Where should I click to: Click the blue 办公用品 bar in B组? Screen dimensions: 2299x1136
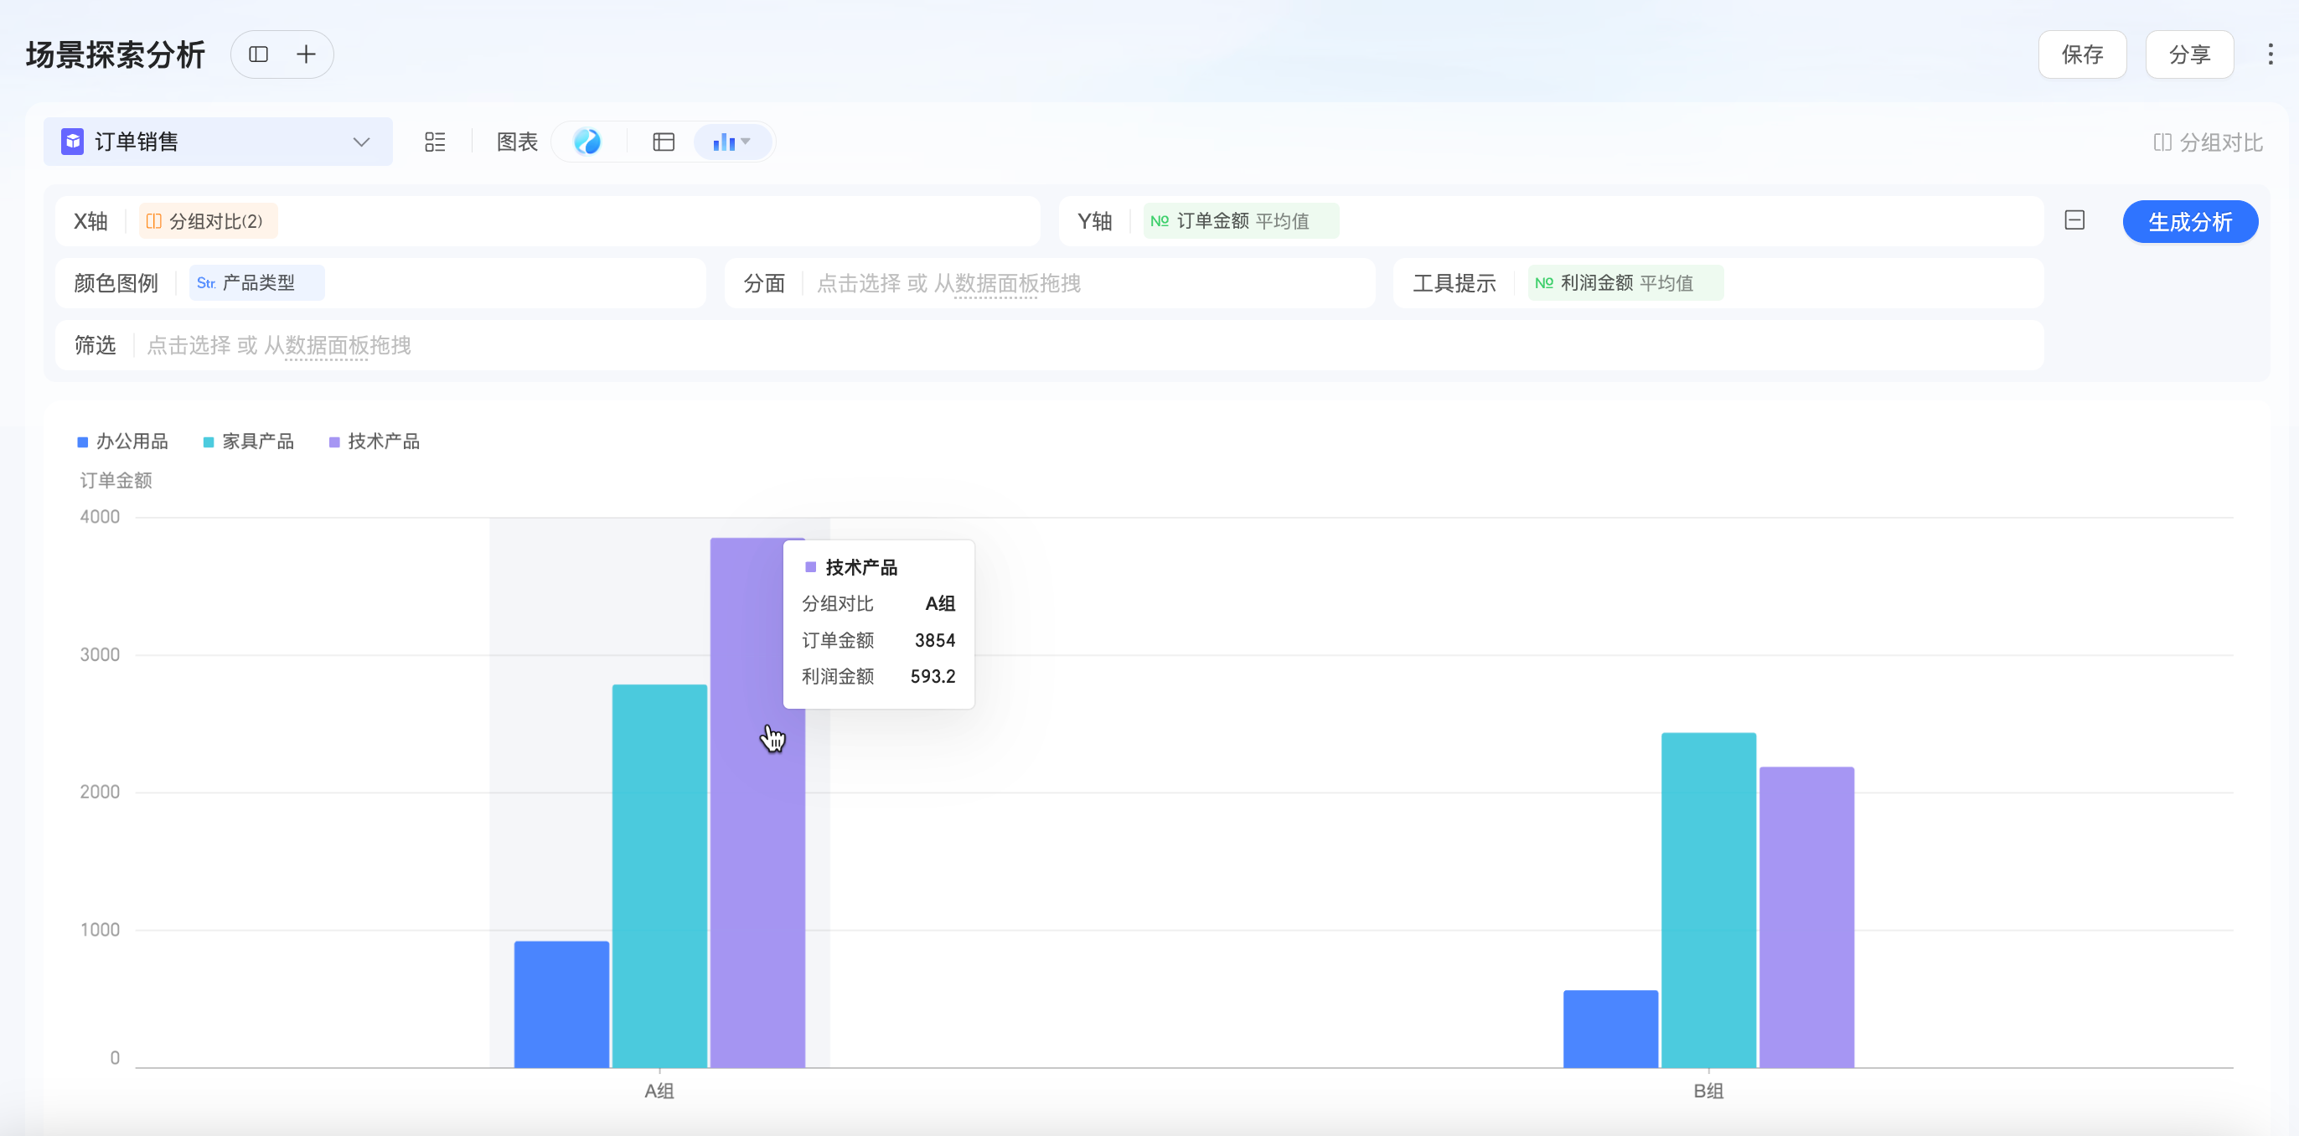1610,1028
